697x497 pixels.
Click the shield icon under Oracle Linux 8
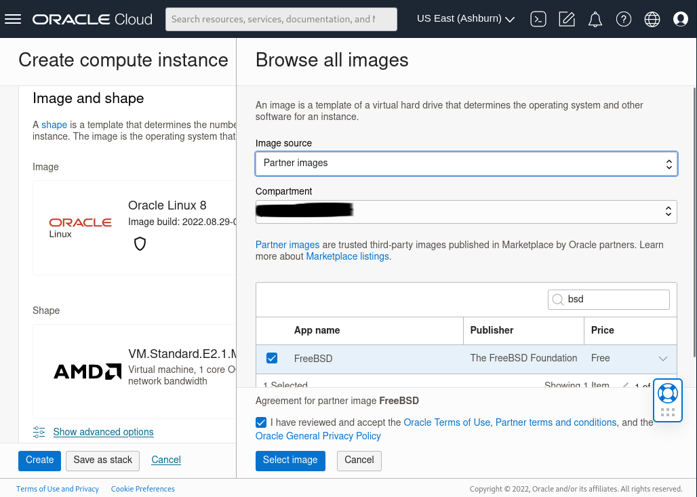pos(140,243)
